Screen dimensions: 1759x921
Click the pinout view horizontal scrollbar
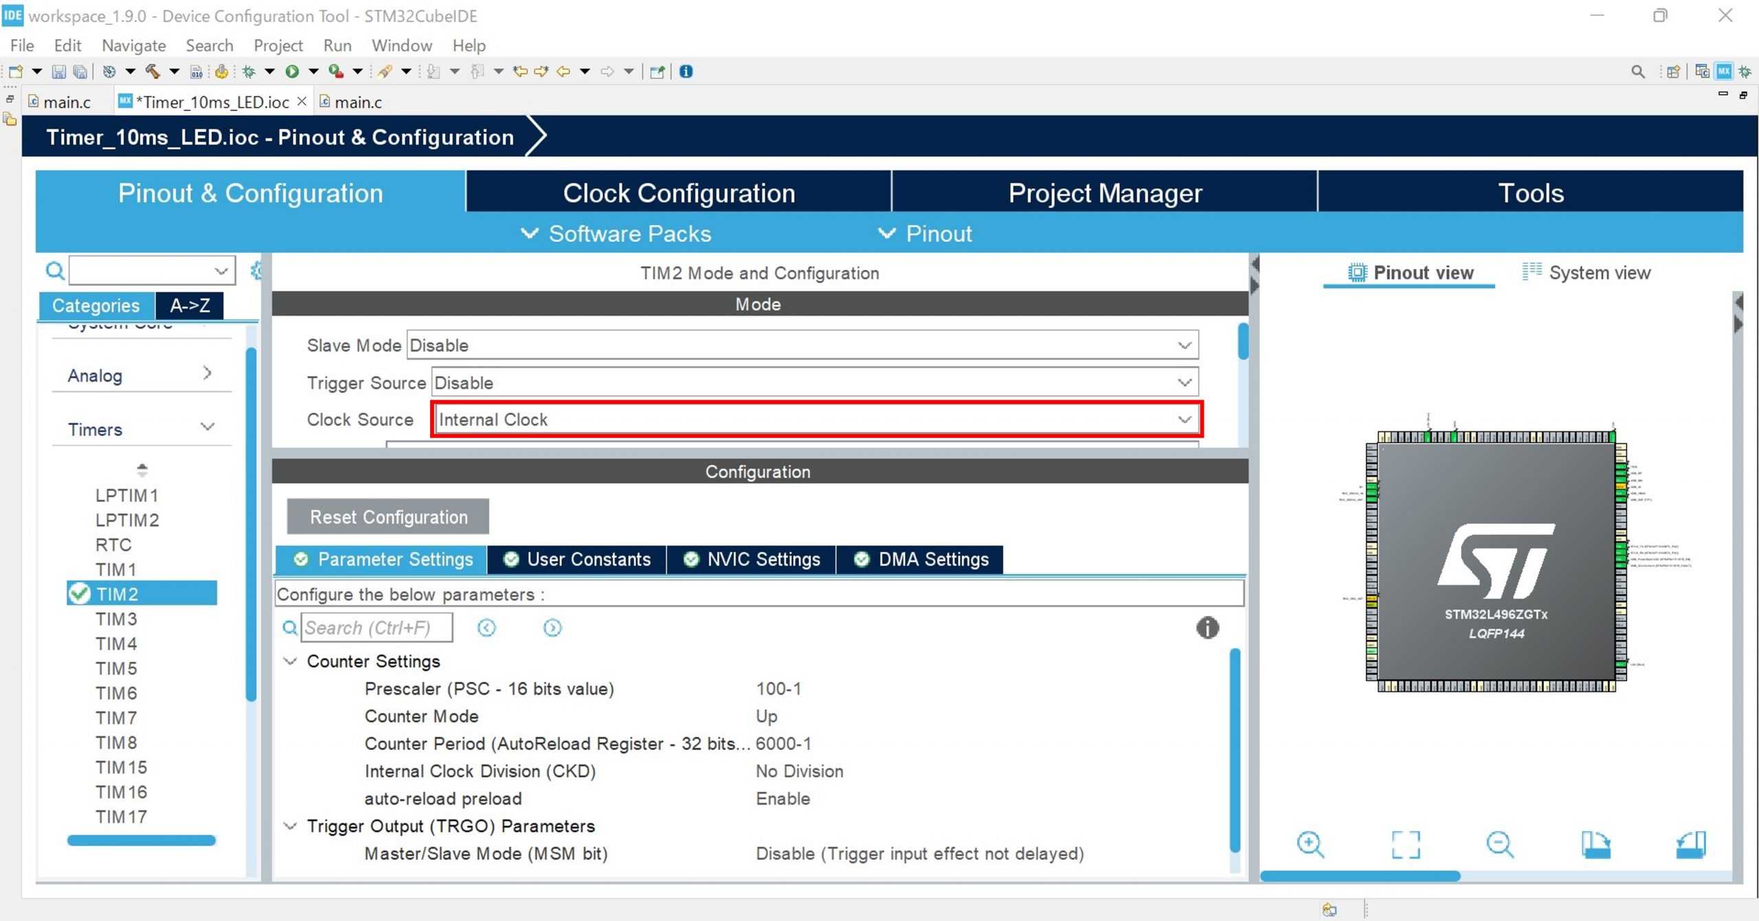coord(1360,876)
